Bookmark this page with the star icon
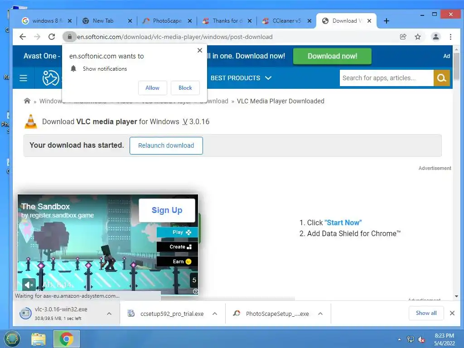The image size is (464, 348). [417, 37]
